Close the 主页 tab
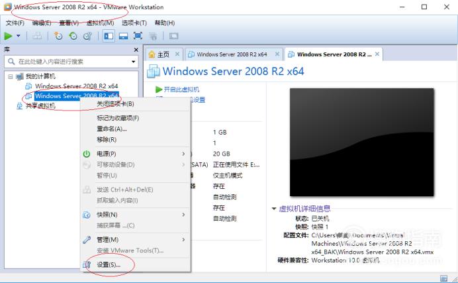Viewport: 458px width, 283px height. pyautogui.click(x=177, y=54)
